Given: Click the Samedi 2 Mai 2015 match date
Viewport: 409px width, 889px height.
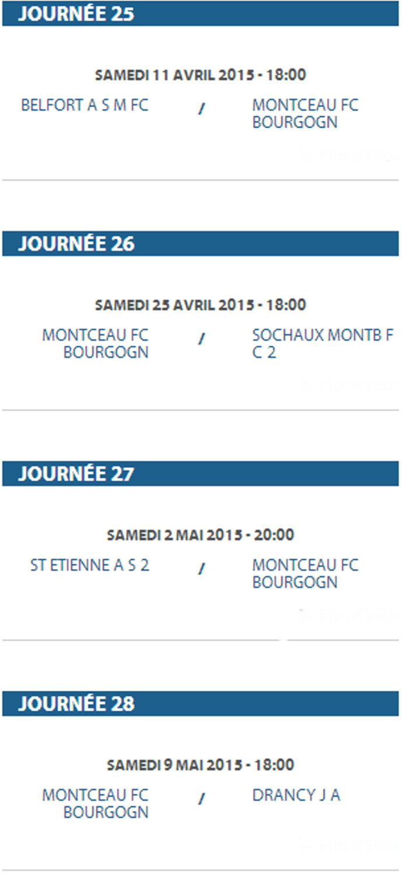Looking at the screenshot, I should [200, 535].
